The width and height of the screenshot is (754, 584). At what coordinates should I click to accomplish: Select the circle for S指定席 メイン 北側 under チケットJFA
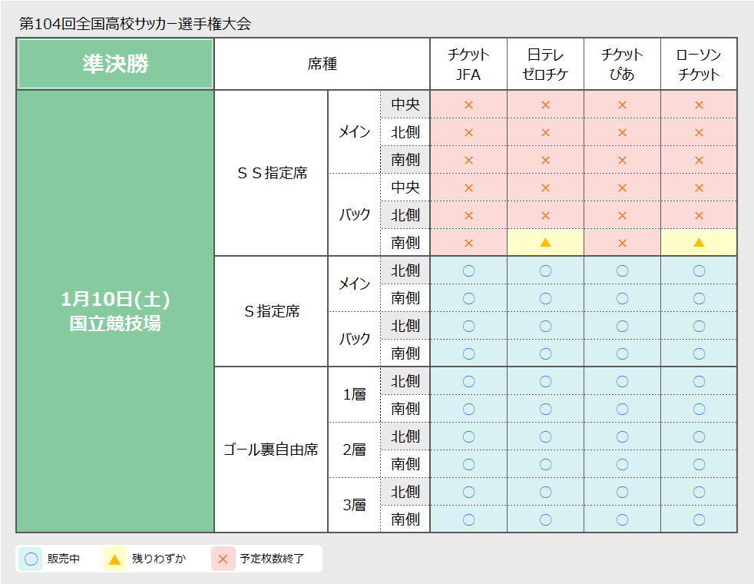[468, 270]
